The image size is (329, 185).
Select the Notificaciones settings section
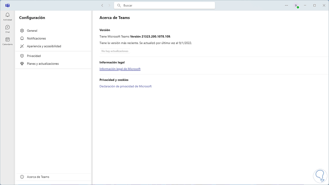coord(53,38)
